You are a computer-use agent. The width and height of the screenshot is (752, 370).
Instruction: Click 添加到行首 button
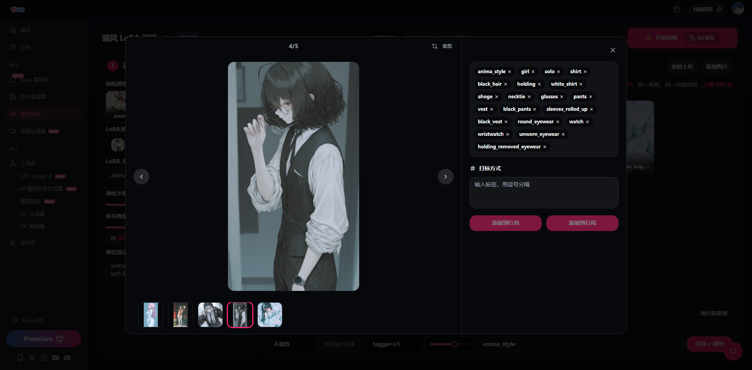(506, 223)
